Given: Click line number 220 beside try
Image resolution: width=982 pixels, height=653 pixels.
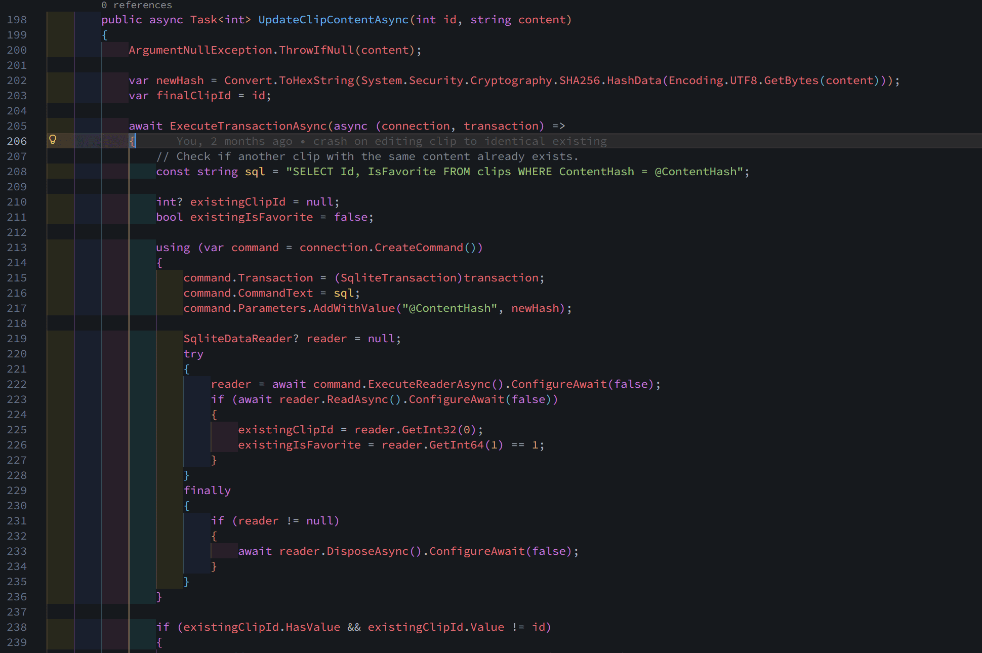Looking at the screenshot, I should coord(17,354).
